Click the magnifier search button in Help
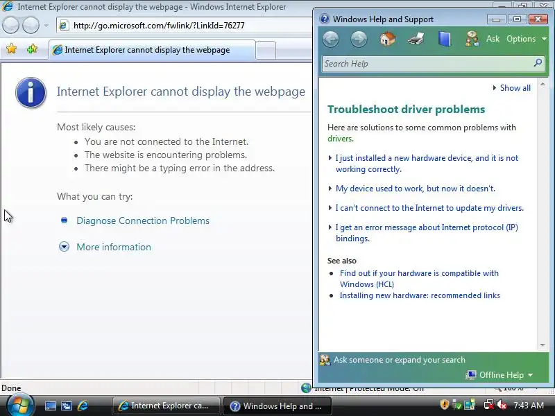Image resolution: width=555 pixels, height=416 pixels. click(538, 63)
